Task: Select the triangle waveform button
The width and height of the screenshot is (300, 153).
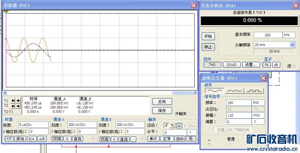Action: tap(234, 91)
